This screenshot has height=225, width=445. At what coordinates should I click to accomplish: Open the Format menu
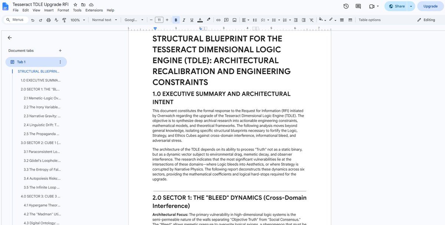63,10
